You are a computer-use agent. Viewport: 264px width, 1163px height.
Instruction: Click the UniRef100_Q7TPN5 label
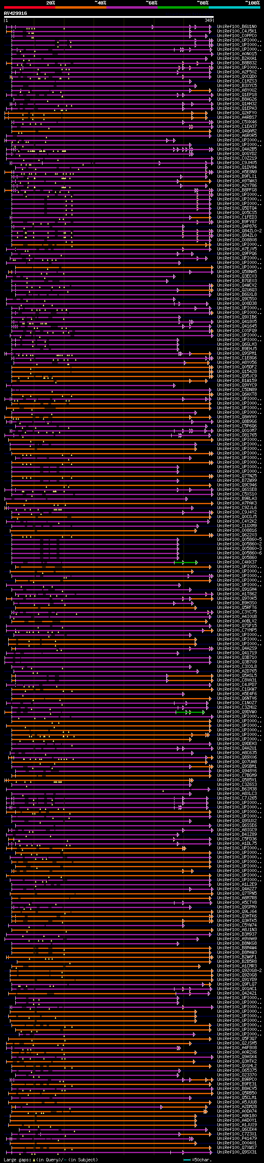pos(237,894)
